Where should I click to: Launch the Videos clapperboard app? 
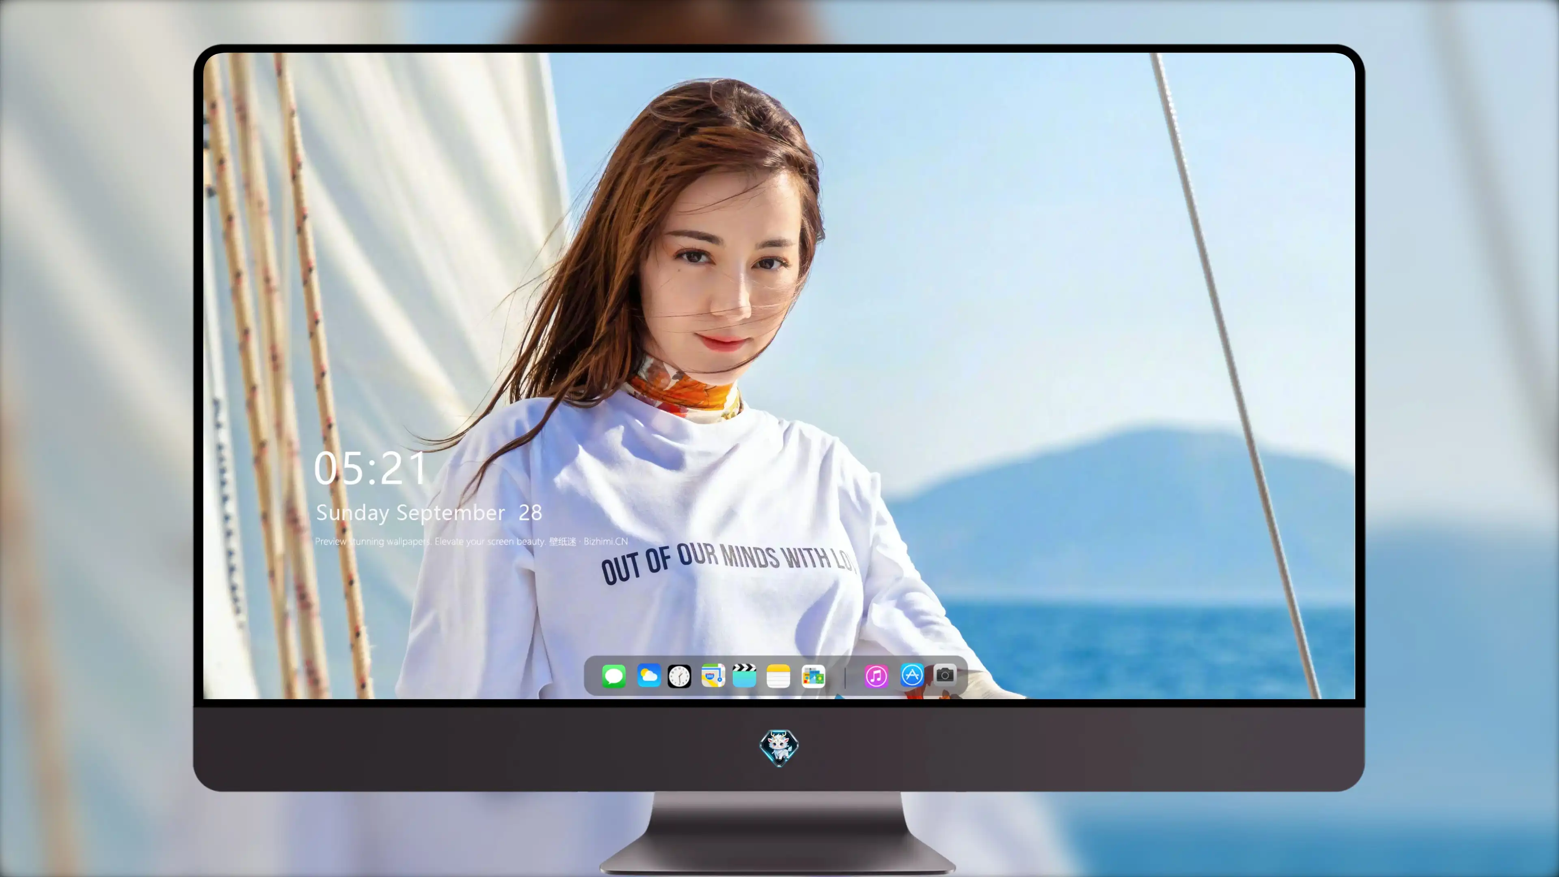coord(745,676)
